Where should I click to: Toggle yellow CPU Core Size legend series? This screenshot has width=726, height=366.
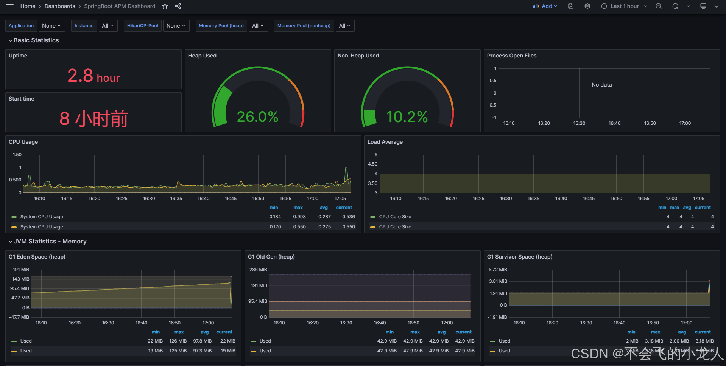(395, 227)
